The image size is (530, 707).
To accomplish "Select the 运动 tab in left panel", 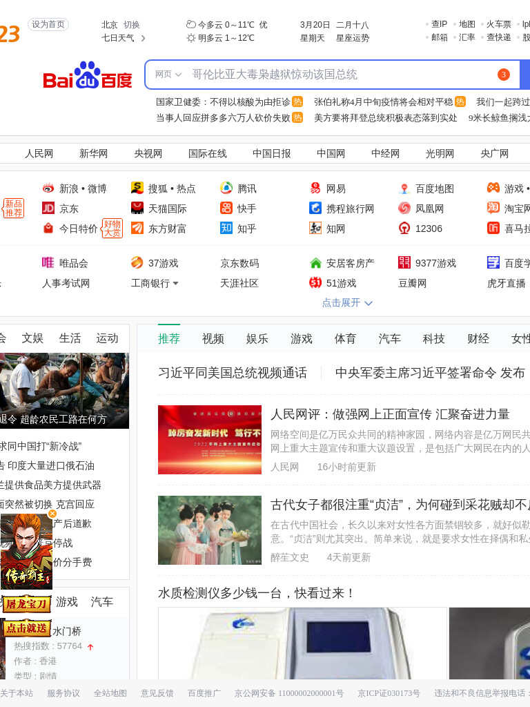I will pos(107,338).
